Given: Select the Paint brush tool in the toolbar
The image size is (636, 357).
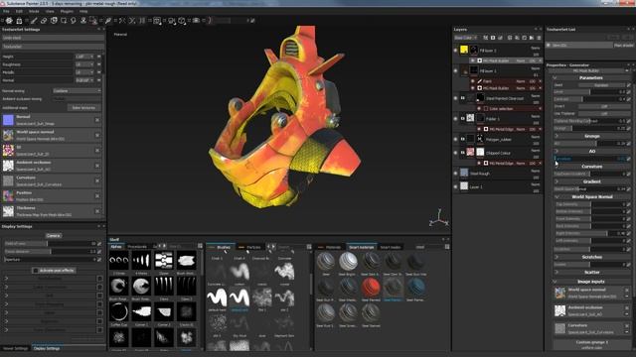Looking at the screenshot, I should click(34, 20).
